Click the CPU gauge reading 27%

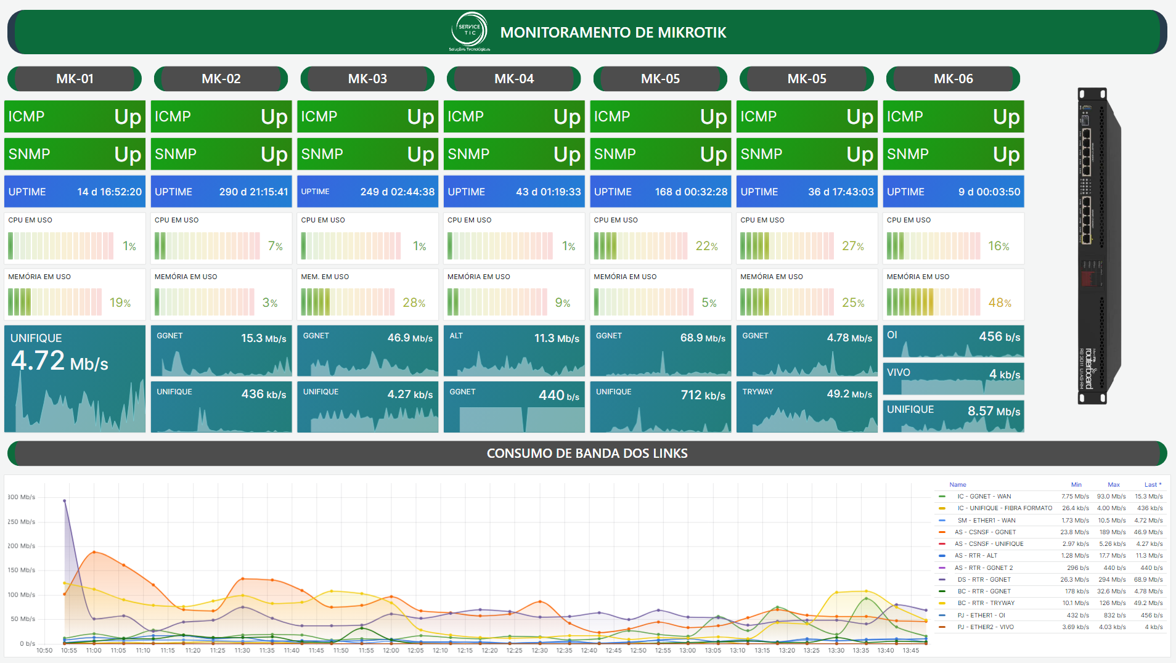(807, 238)
